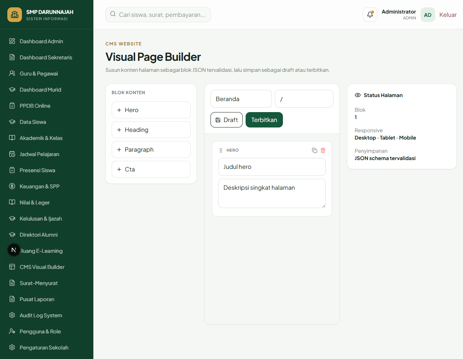Screen dimensions: 463x359
Task: Click the PPDB Online clipboard icon
Action: coord(12,106)
